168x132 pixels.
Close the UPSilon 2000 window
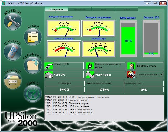pyautogui.click(x=163, y=3)
